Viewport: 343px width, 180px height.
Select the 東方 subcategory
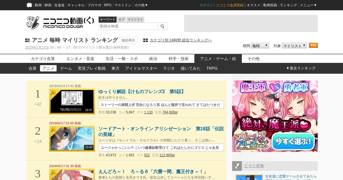click(x=115, y=68)
